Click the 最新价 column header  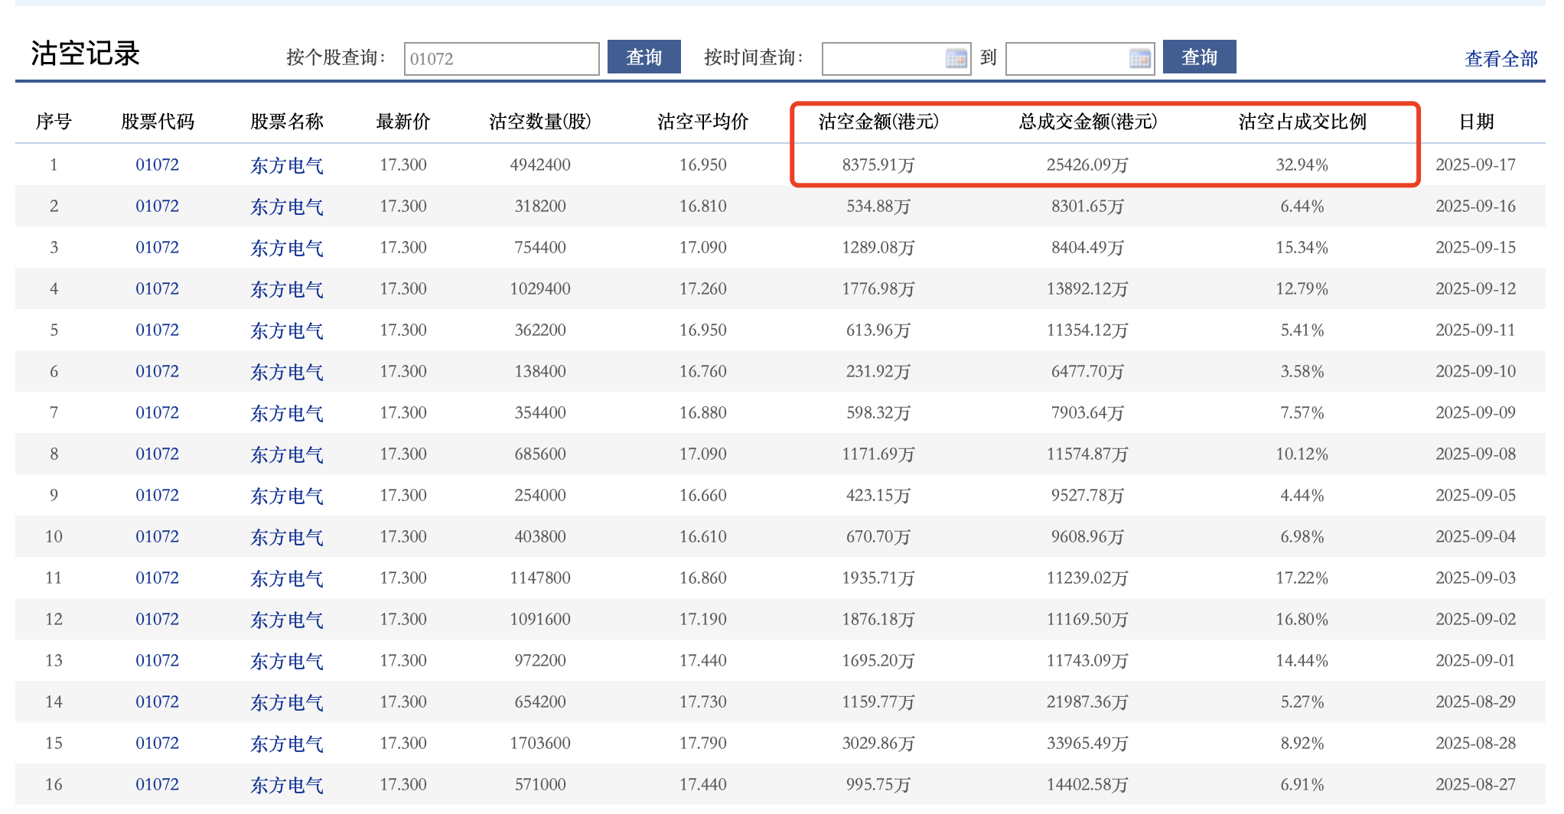403,122
